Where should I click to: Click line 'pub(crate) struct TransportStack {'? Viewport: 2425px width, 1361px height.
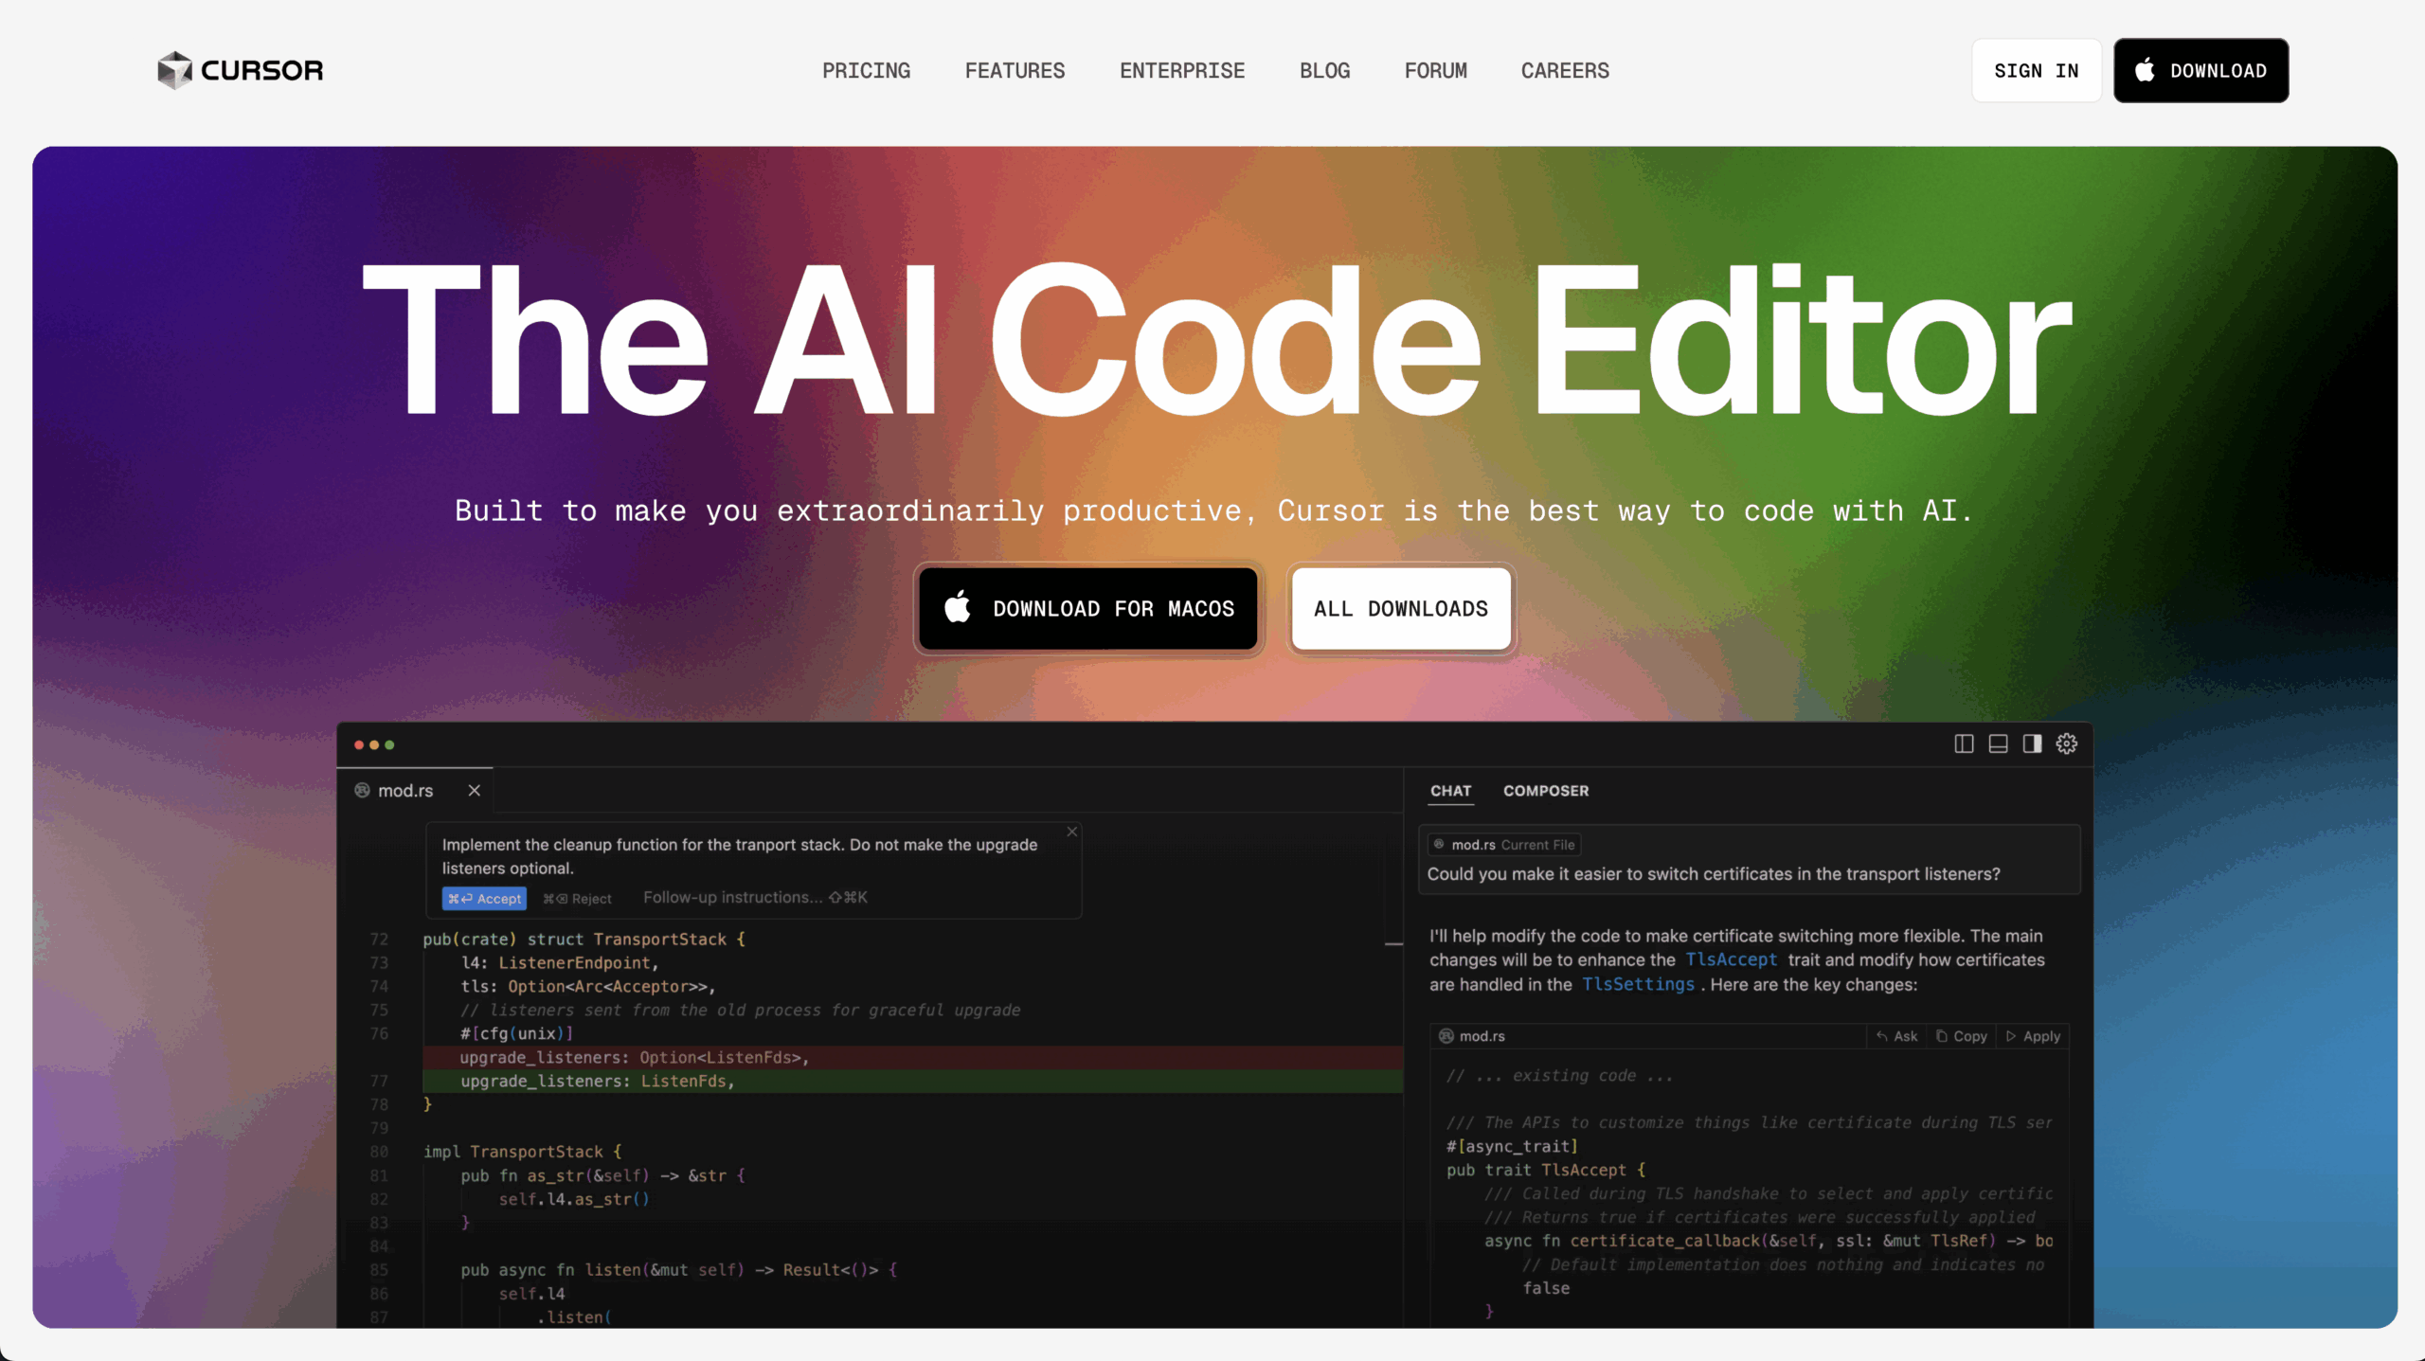pos(584,940)
